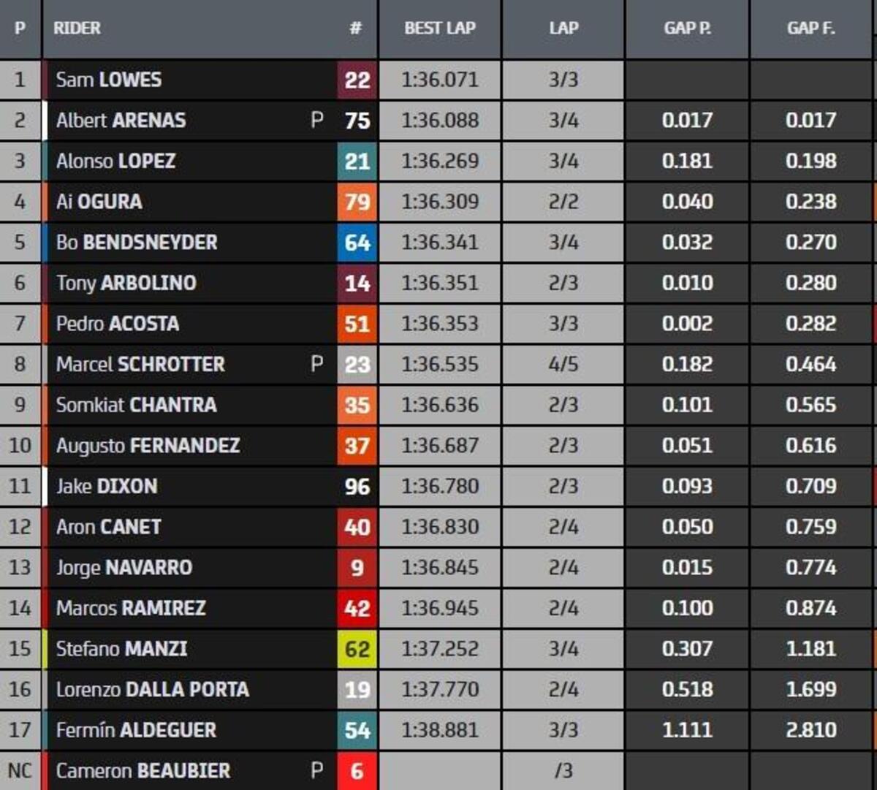Open rider Pedro ACOSTA
The width and height of the screenshot is (877, 790).
pos(118,324)
